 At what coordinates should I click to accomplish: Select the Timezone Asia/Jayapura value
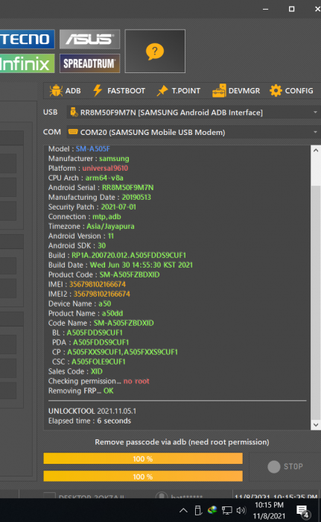click(110, 226)
